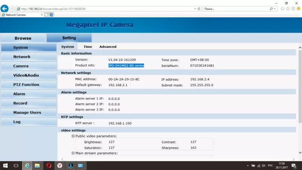The image size is (302, 170).
Task: Click MAC address 00-2A-2A-29-15-8C
Action: click(x=124, y=79)
